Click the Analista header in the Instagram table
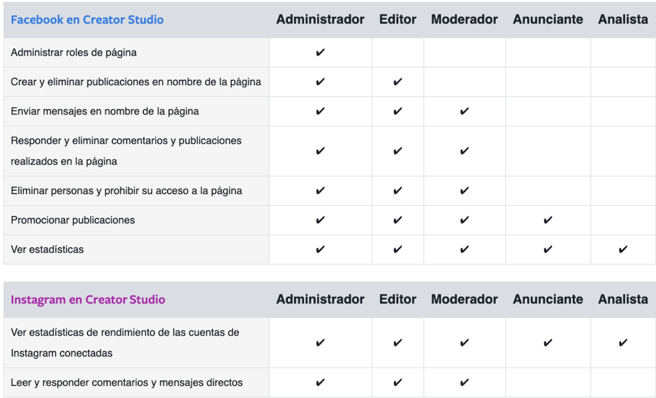The image size is (656, 398). tap(623, 300)
